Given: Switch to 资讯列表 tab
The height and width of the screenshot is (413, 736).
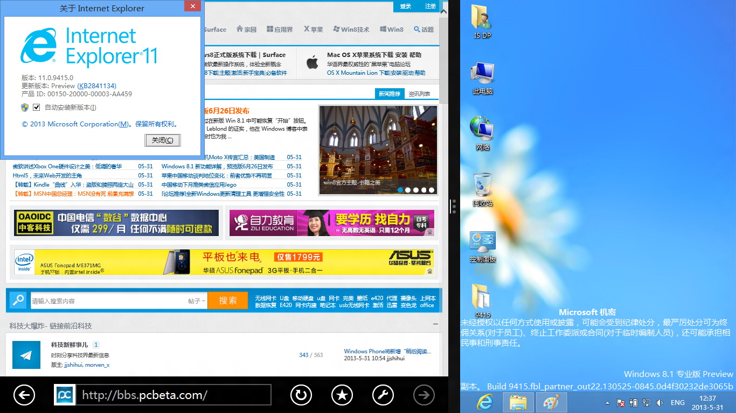Looking at the screenshot, I should coord(419,94).
